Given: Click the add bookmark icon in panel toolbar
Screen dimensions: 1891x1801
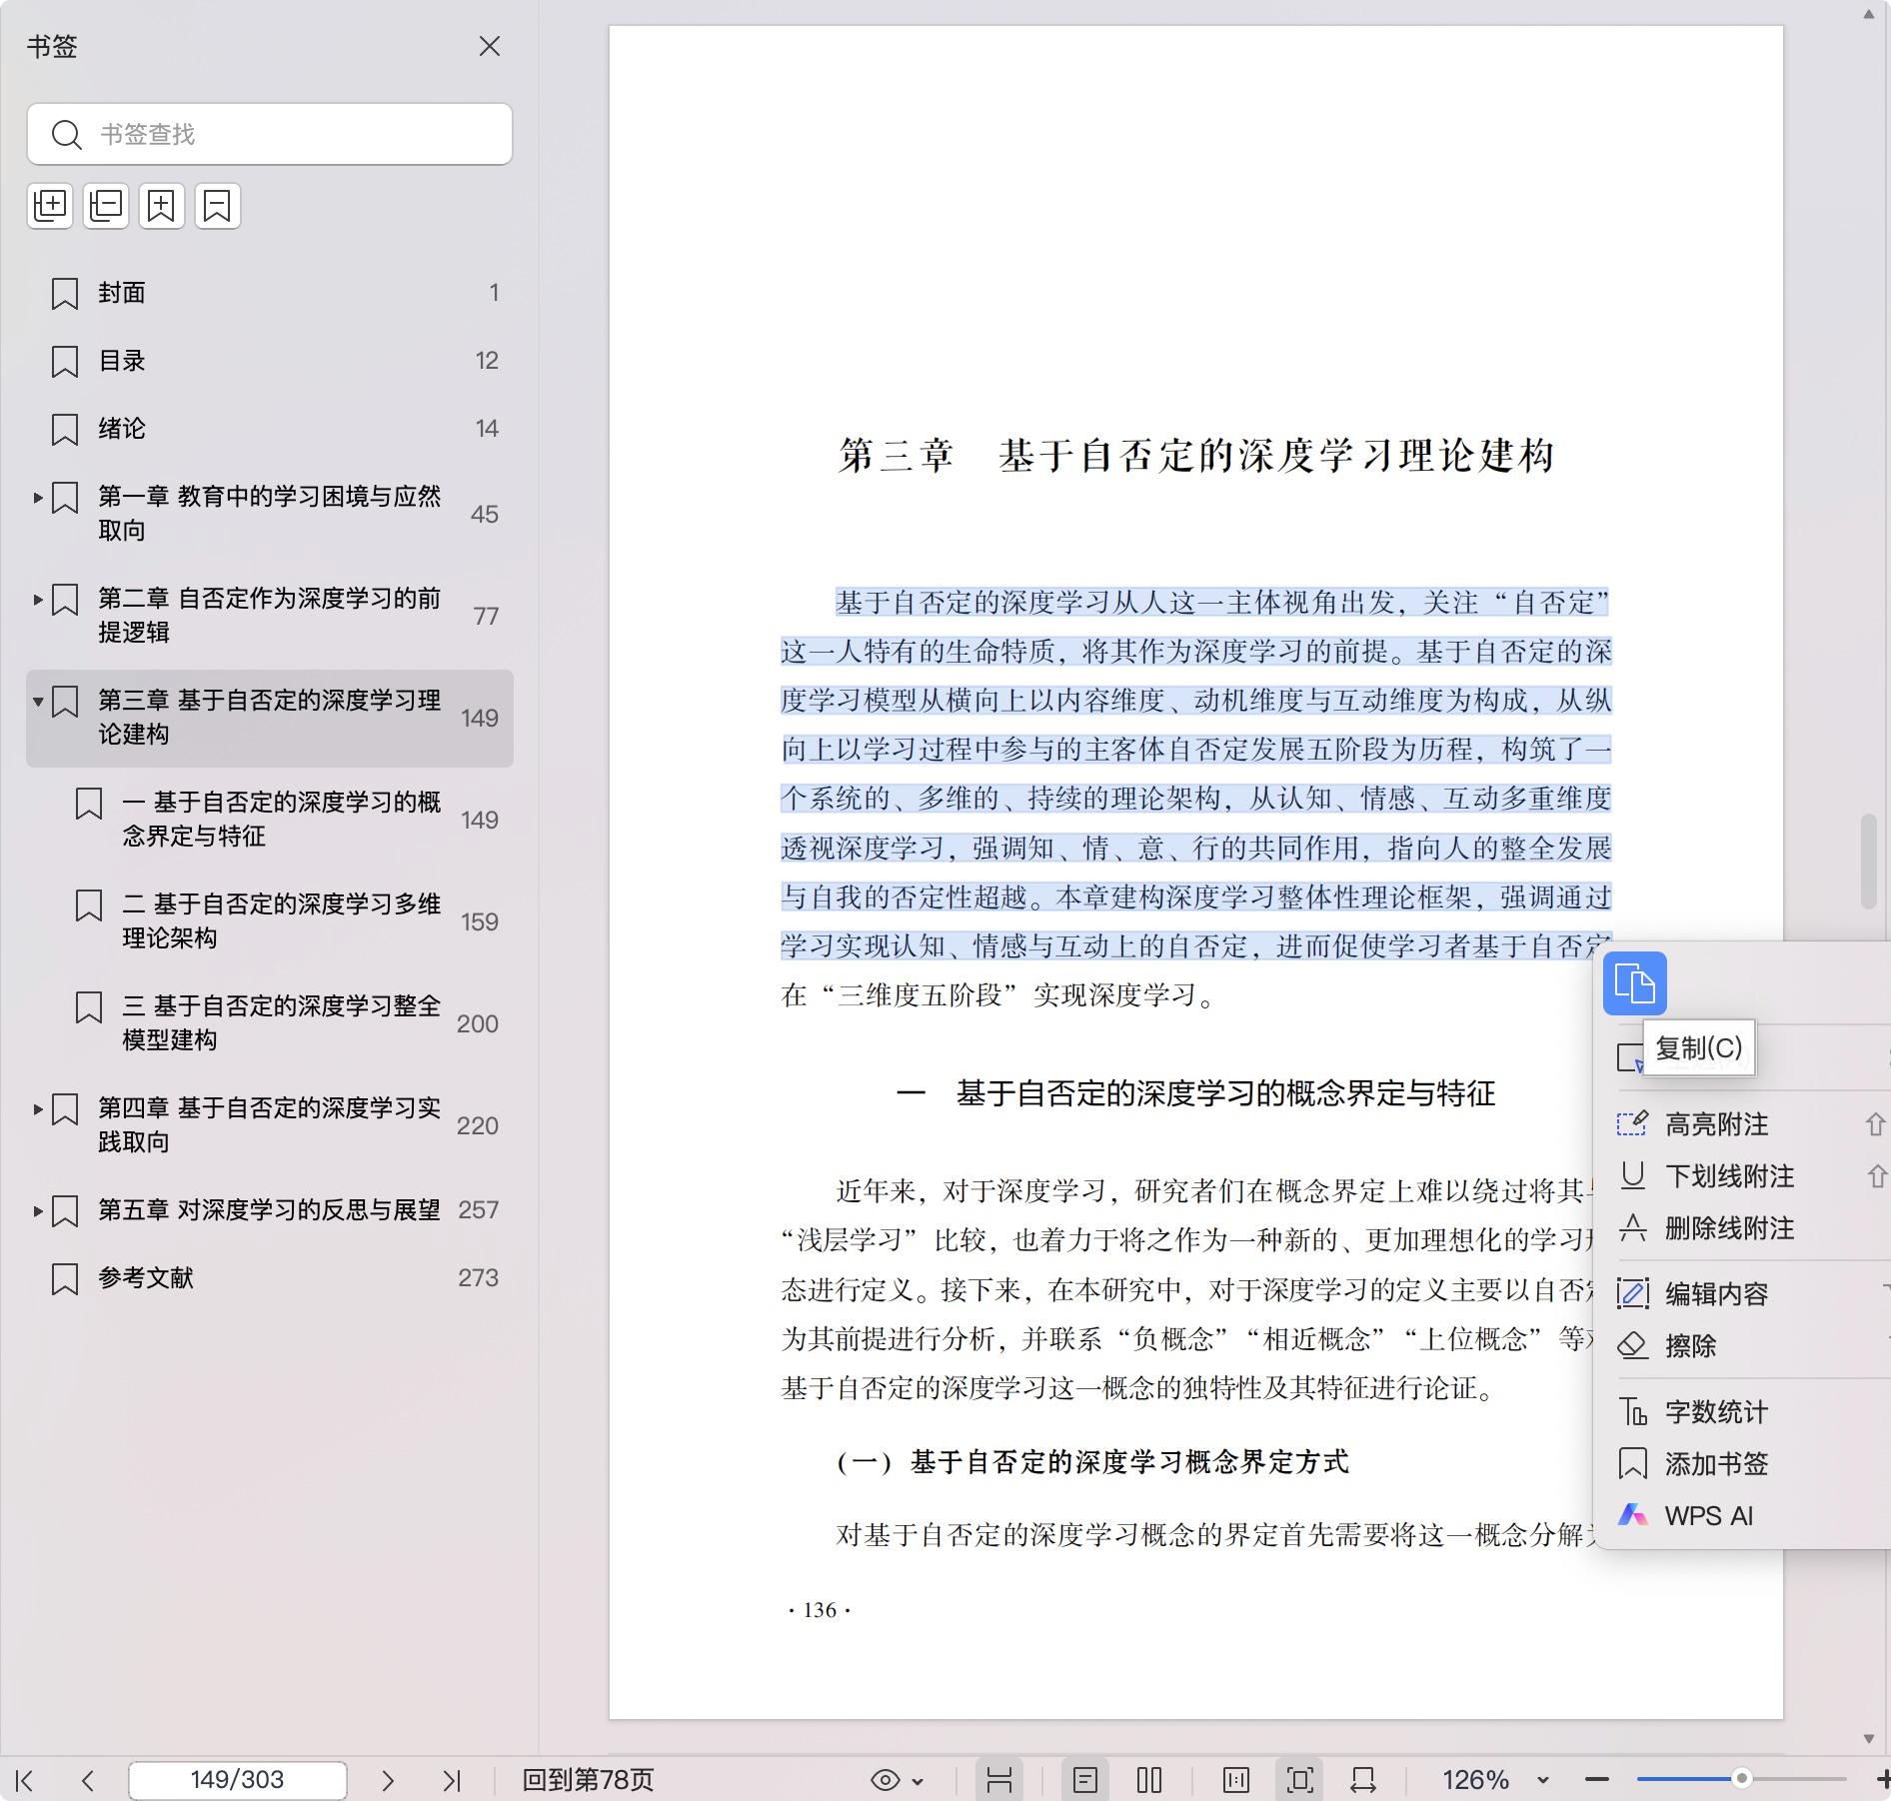Looking at the screenshot, I should point(162,206).
